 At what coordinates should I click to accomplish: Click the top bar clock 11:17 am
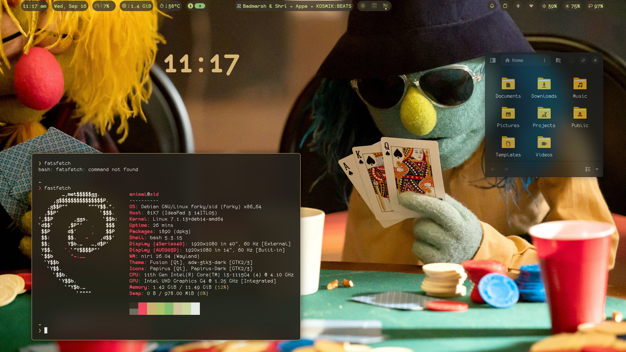click(35, 6)
